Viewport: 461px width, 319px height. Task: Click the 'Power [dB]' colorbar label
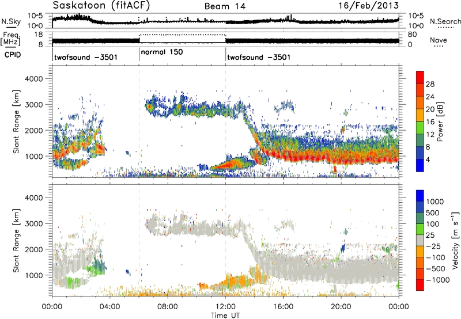click(440, 121)
